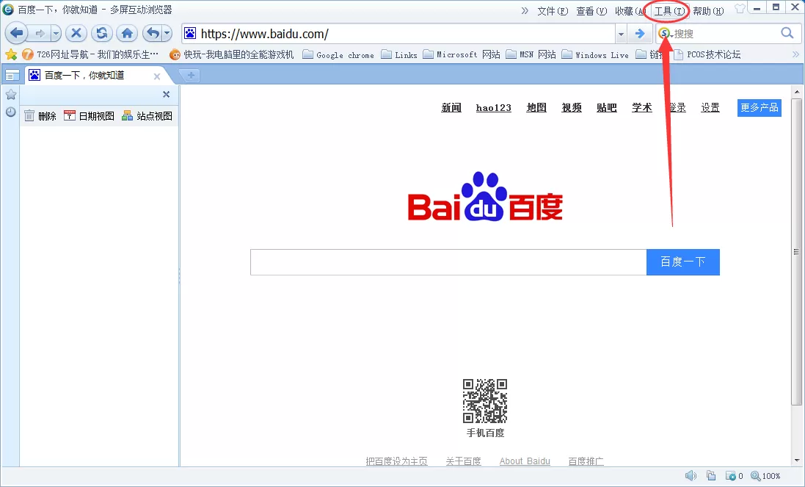Screen dimensions: 805x487
Task: Expand the hidden menu chevron before 文件
Action: [x=525, y=11]
